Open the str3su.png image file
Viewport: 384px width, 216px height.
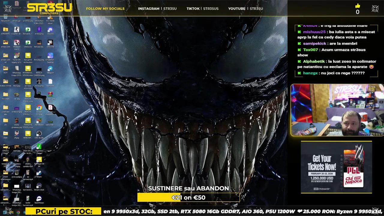[x=39, y=83]
